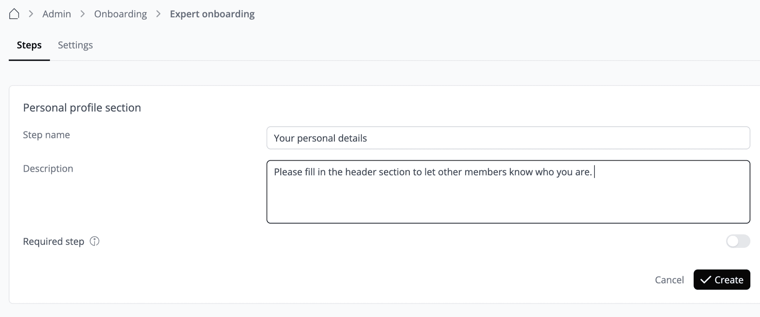Click the Expert onboarding breadcrumb title
The image size is (760, 317).
pos(212,14)
